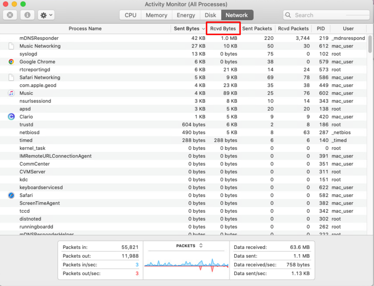
Task: Open the process info inspector icon
Action: [27, 15]
